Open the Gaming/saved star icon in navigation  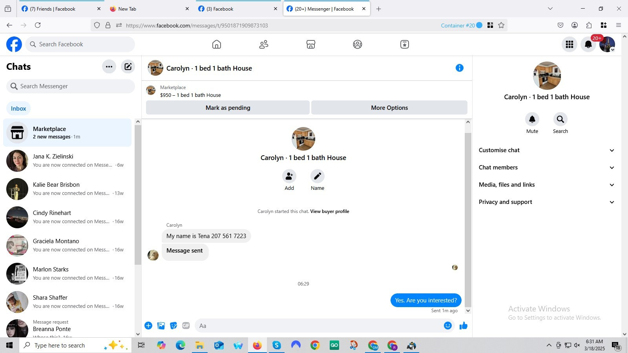405,44
